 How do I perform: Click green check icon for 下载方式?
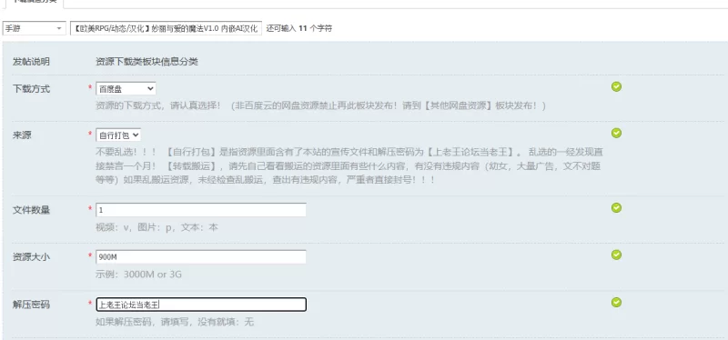pyautogui.click(x=616, y=86)
